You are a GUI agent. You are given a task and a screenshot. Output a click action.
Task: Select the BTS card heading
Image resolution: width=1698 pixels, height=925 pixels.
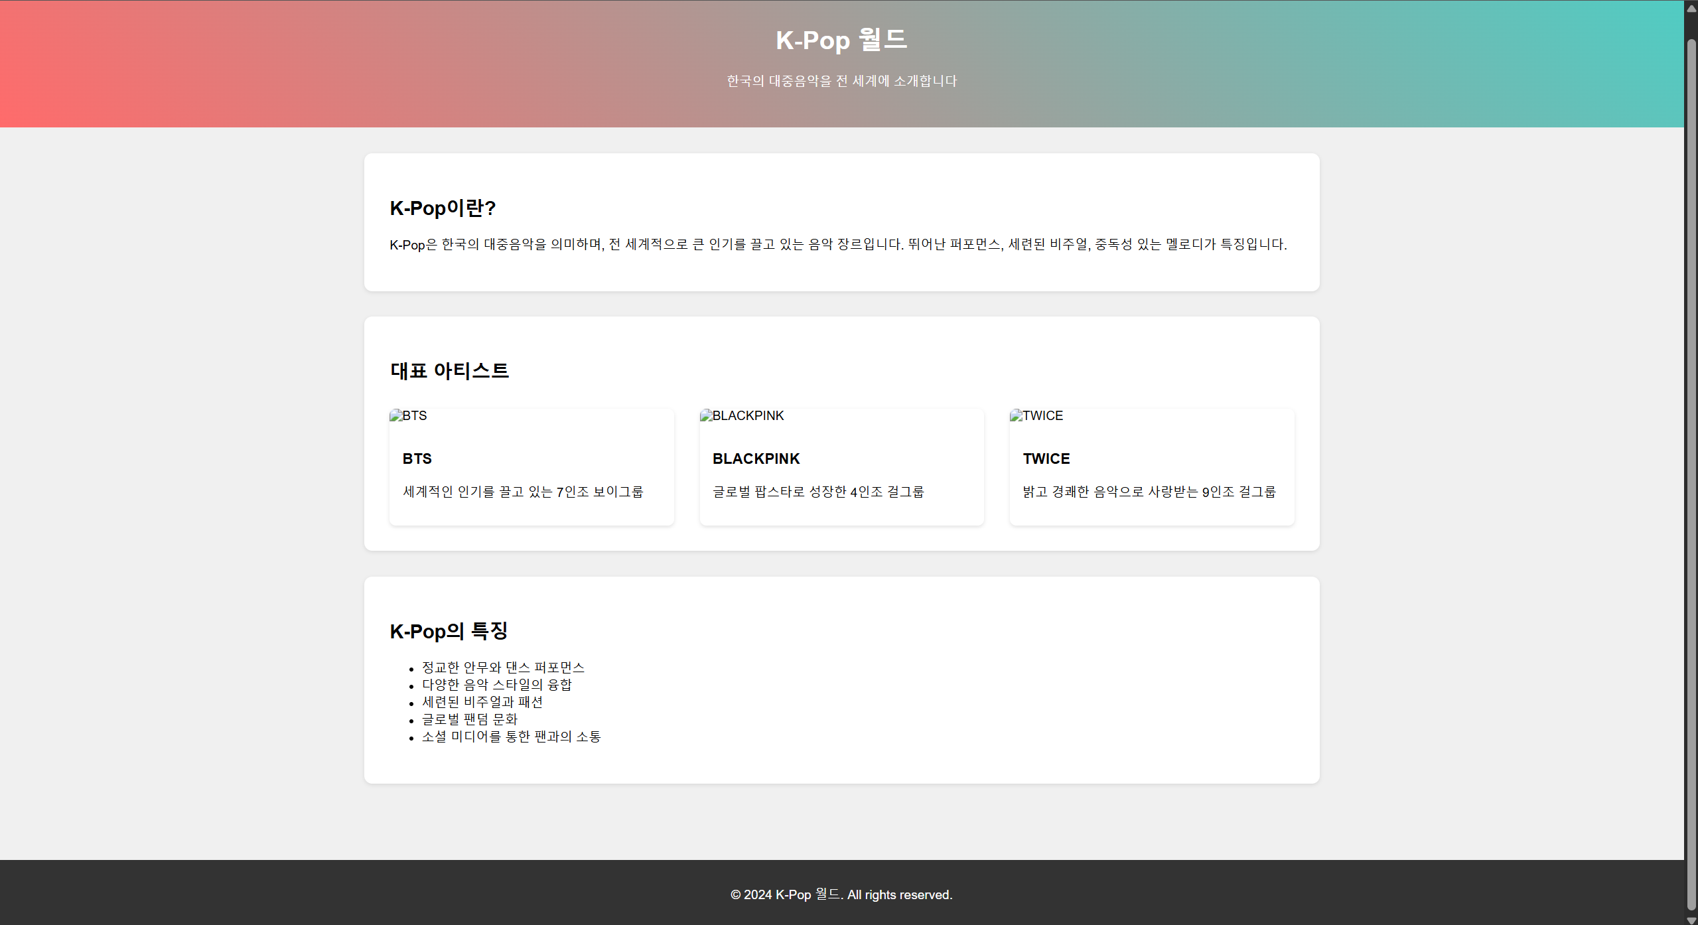pyautogui.click(x=417, y=459)
